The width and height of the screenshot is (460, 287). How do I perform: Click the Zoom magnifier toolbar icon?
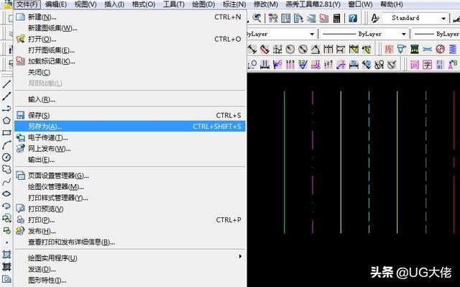pyautogui.click(x=257, y=18)
